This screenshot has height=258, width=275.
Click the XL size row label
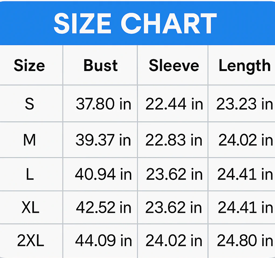point(30,207)
